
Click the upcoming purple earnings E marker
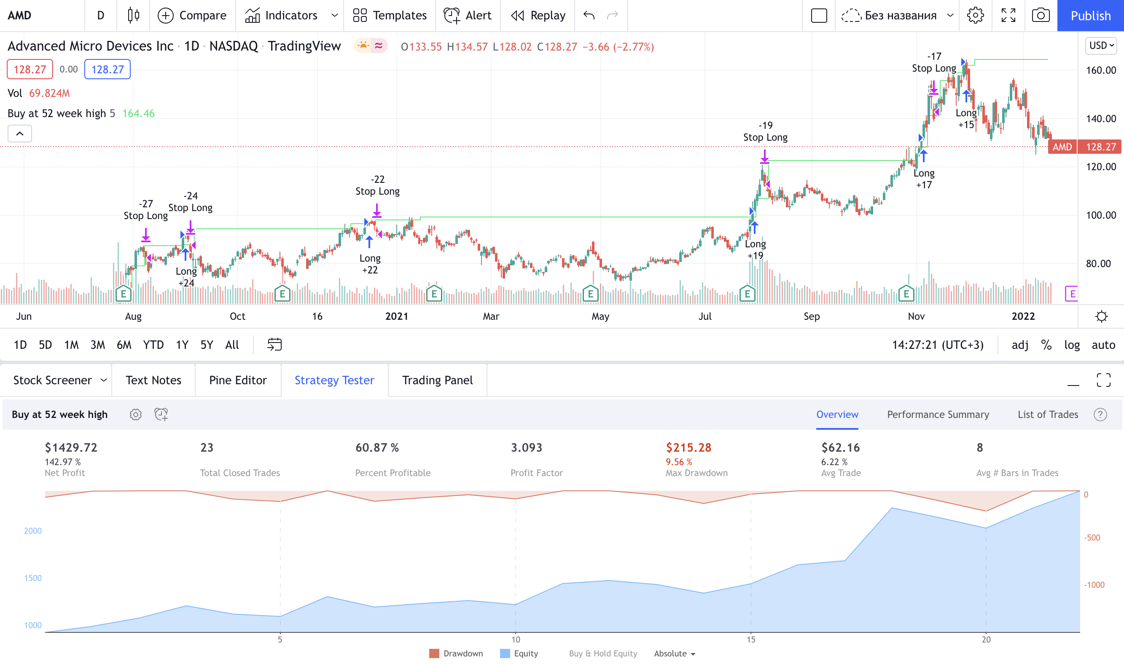pos(1072,294)
